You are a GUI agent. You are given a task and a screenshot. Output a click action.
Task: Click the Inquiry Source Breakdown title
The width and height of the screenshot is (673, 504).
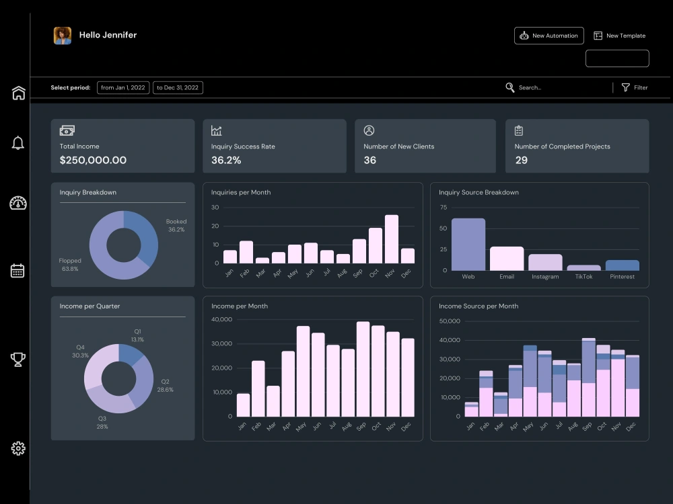point(479,192)
